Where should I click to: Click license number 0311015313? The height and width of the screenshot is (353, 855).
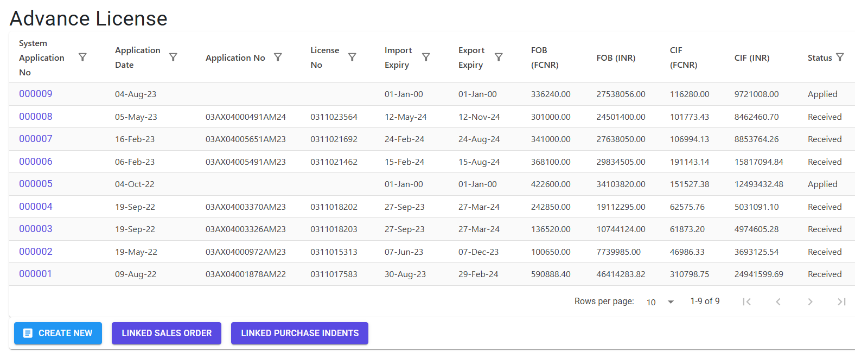[x=334, y=252]
